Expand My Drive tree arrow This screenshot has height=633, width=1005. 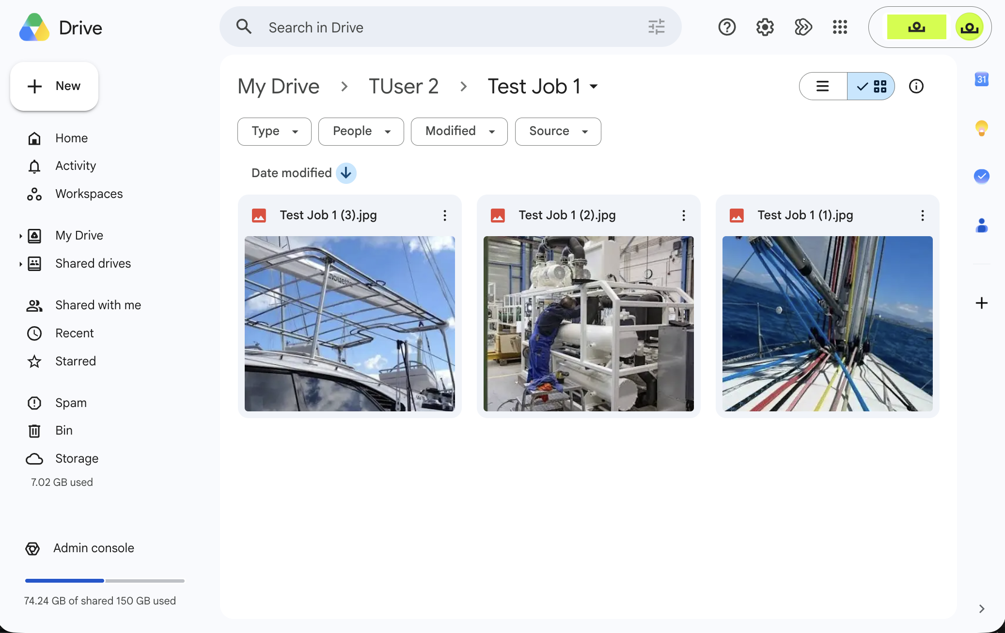click(20, 236)
